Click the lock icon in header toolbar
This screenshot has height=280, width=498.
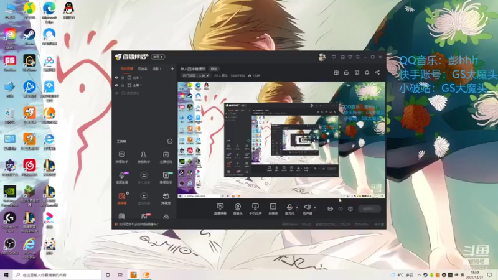(346, 72)
